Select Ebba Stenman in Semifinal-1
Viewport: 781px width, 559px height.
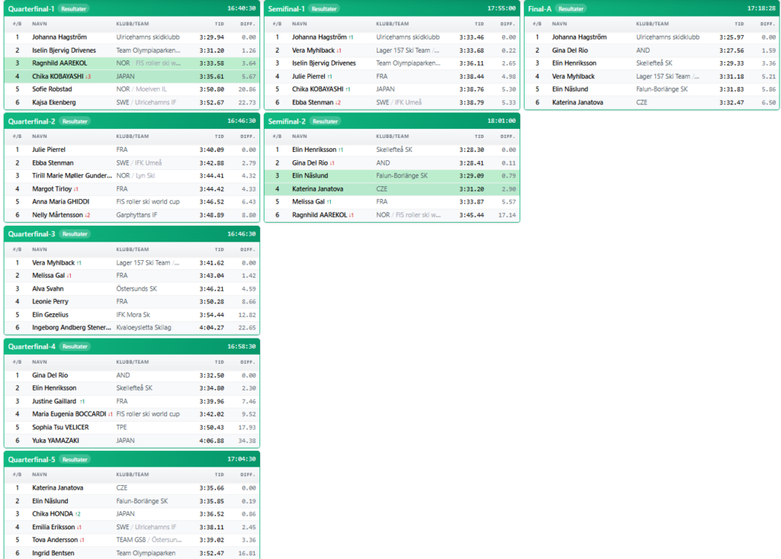click(392, 102)
